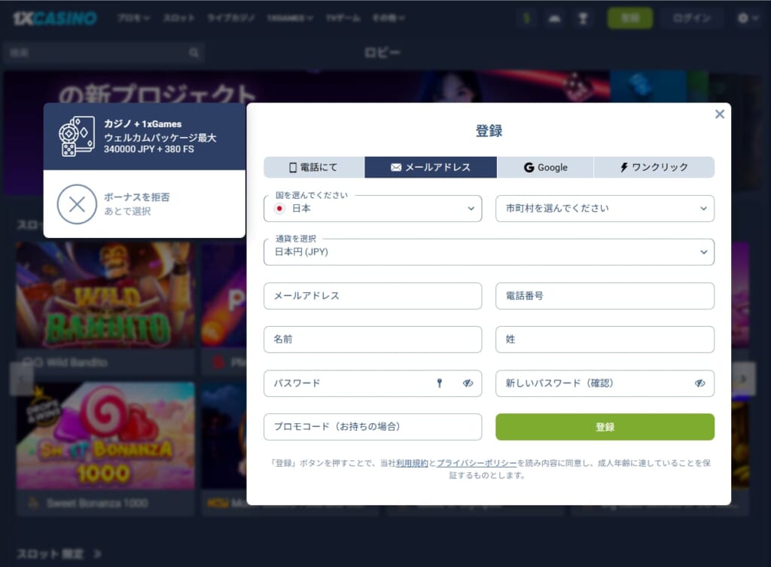Toggle password visibility in パスワード field
771x567 pixels.
pos(468,383)
